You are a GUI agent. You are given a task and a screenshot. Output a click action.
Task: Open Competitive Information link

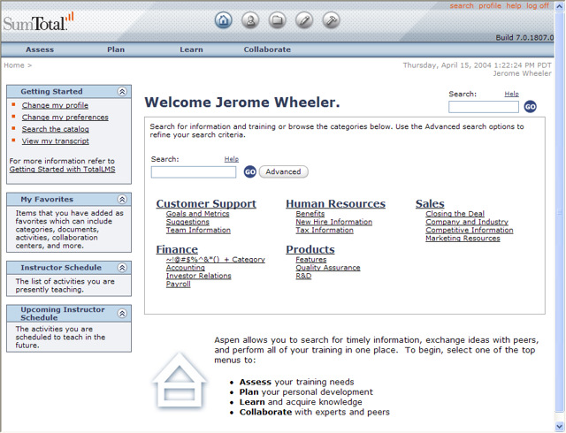[x=470, y=231]
